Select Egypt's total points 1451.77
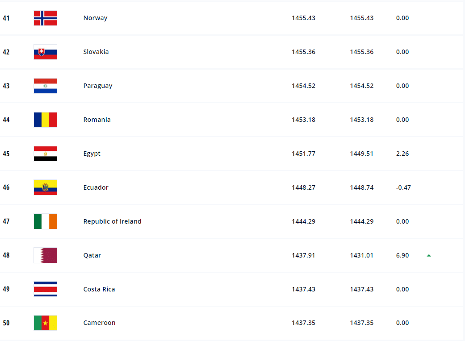The height and width of the screenshot is (341, 465). click(303, 154)
